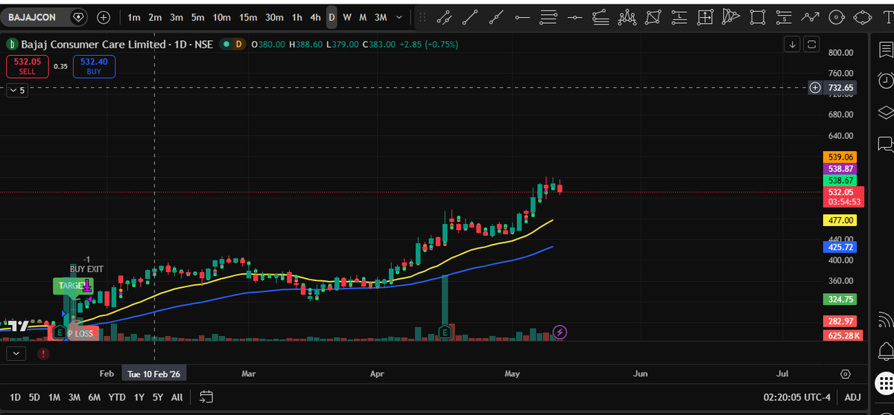Click the purple 538.87 price label
The image size is (894, 415).
(840, 169)
